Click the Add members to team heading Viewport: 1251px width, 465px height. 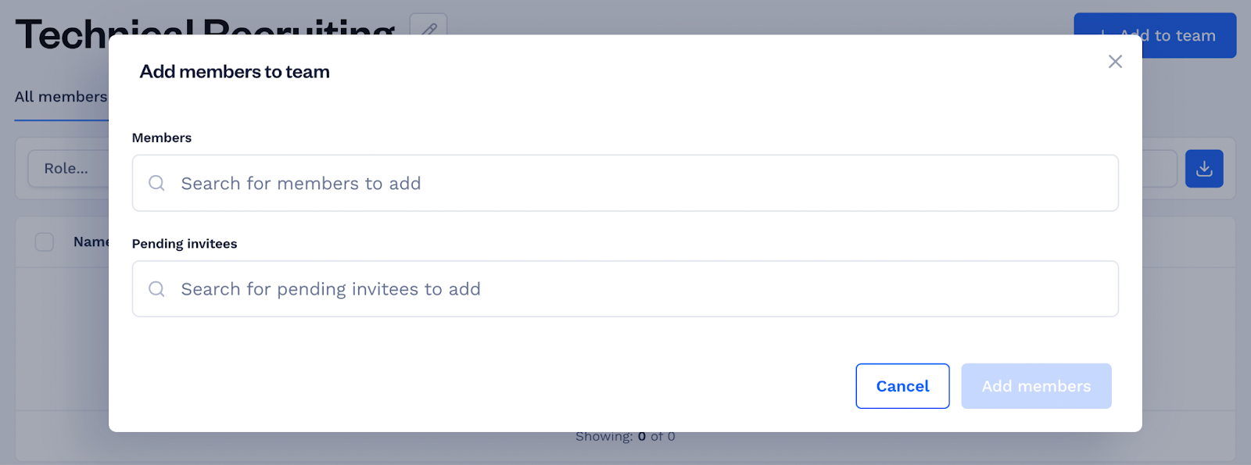[x=235, y=72]
